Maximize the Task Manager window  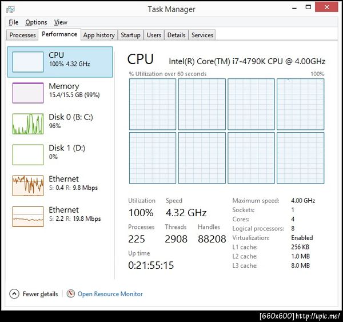coord(308,7)
